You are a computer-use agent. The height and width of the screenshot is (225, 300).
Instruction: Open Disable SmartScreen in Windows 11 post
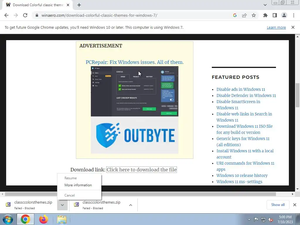238,105
